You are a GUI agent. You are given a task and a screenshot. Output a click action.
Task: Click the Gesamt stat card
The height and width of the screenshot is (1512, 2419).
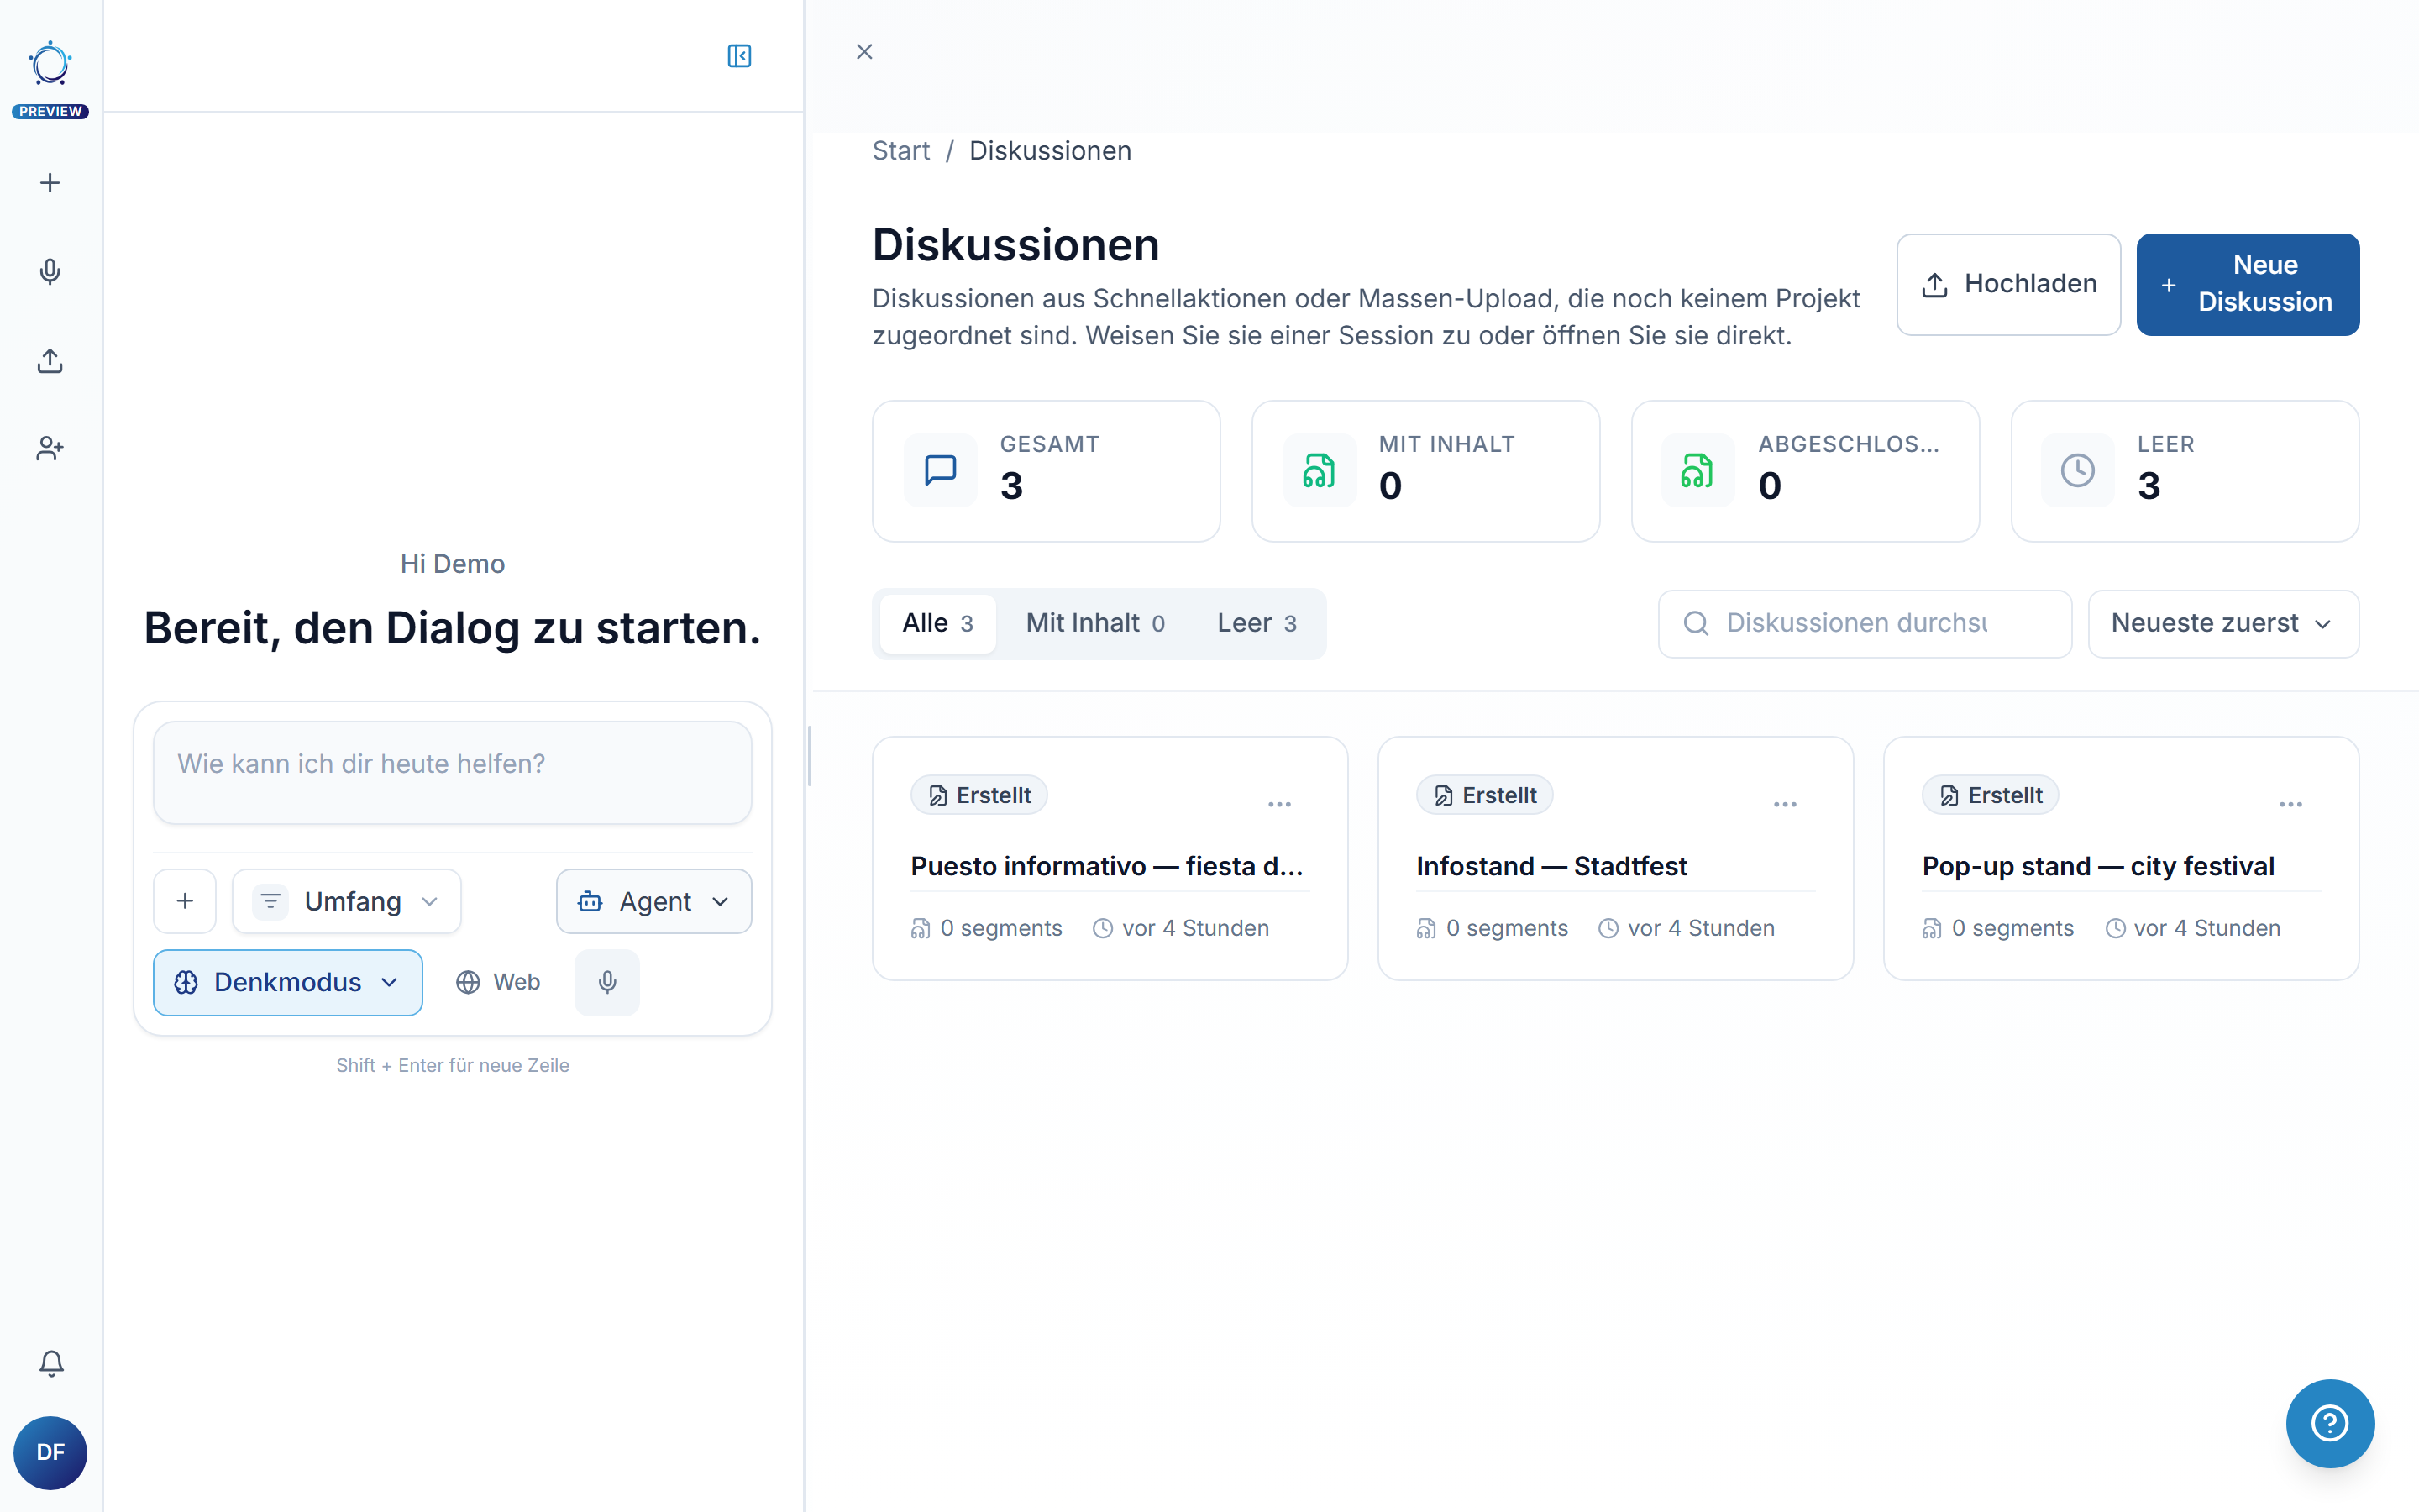(x=1047, y=471)
